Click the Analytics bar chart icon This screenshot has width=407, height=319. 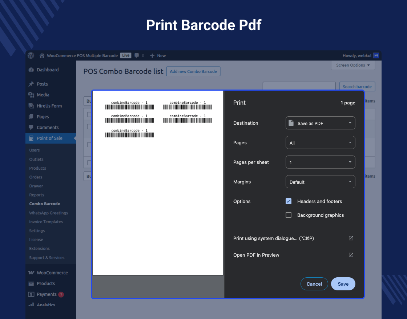point(31,304)
